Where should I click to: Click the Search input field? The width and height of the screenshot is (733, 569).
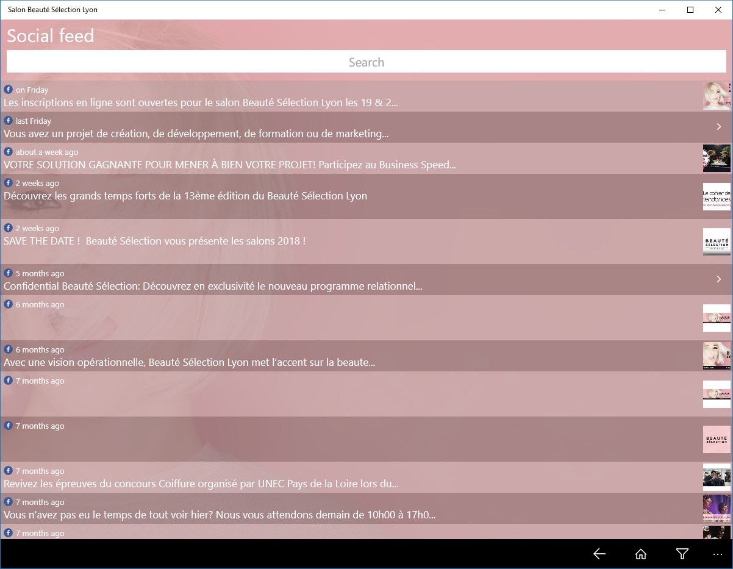click(366, 62)
